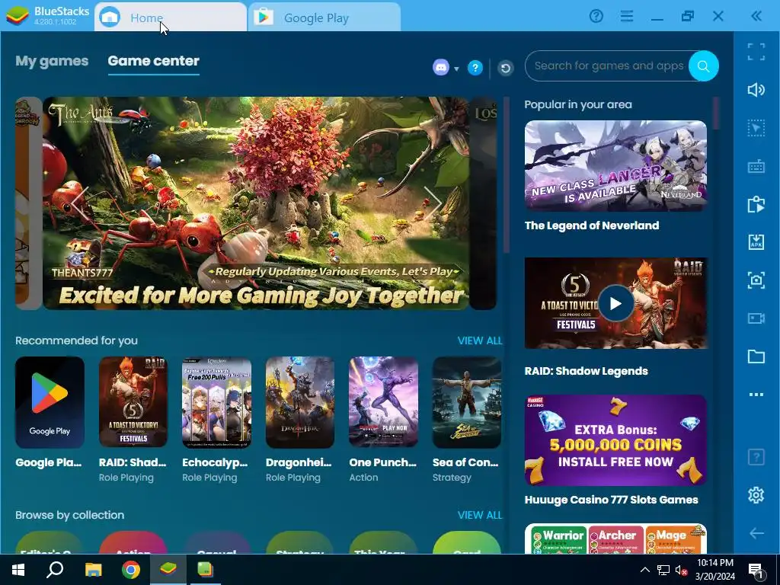Open The Legend of Neverland banner
This screenshot has width=780, height=585.
pos(615,165)
